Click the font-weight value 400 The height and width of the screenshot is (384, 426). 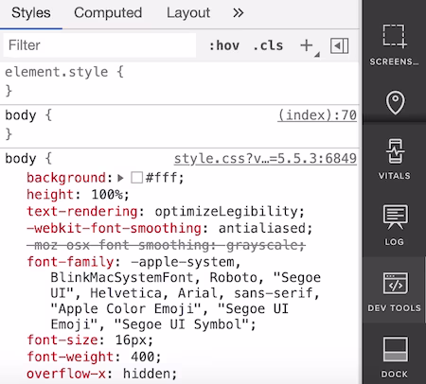point(142,357)
